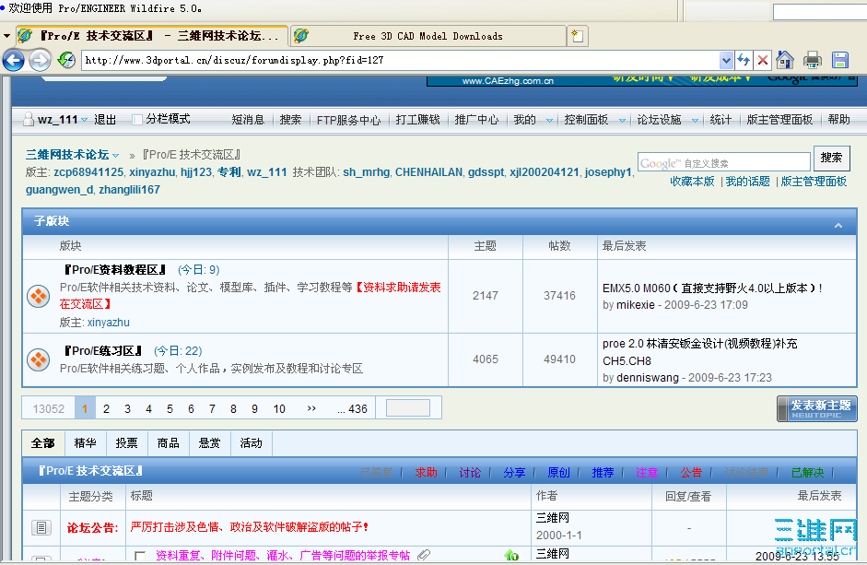Image resolution: width=867 pixels, height=565 pixels.
Task: Open author mikexie profile
Action: (x=636, y=305)
